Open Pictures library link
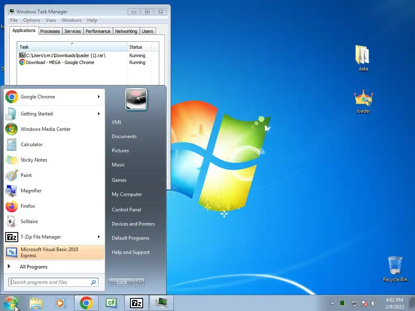 (x=120, y=151)
